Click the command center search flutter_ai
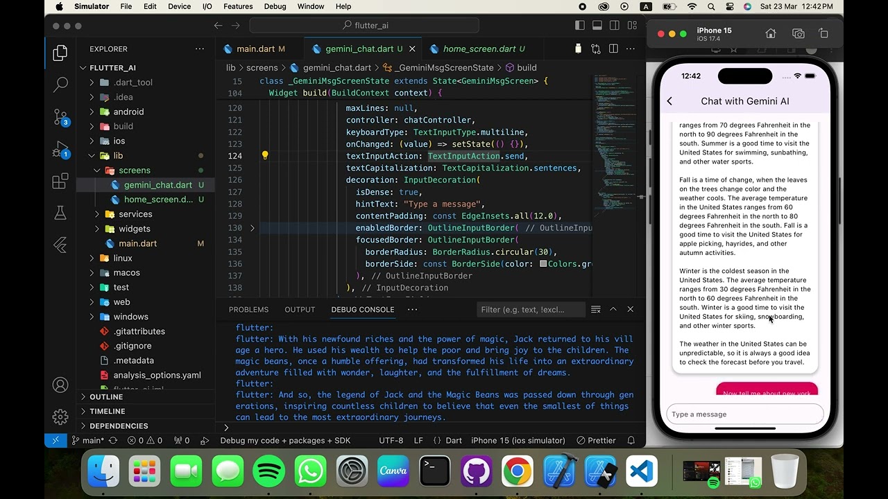 [364, 26]
